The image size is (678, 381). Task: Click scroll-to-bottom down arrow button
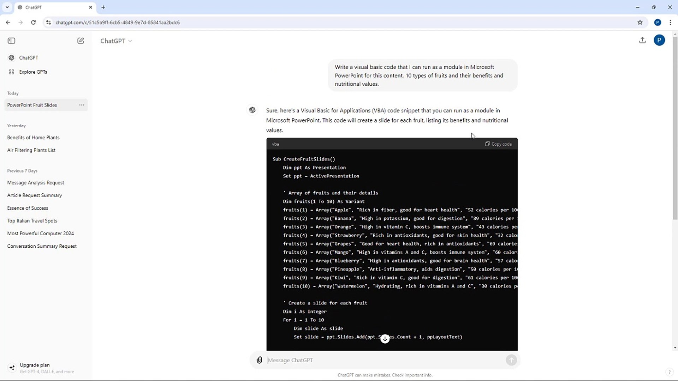click(385, 339)
